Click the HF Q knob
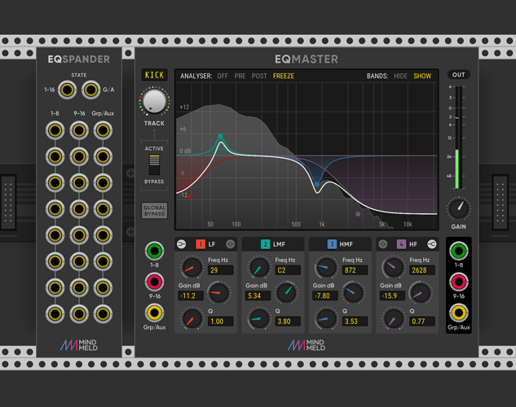The width and height of the screenshot is (516, 407). point(393,318)
